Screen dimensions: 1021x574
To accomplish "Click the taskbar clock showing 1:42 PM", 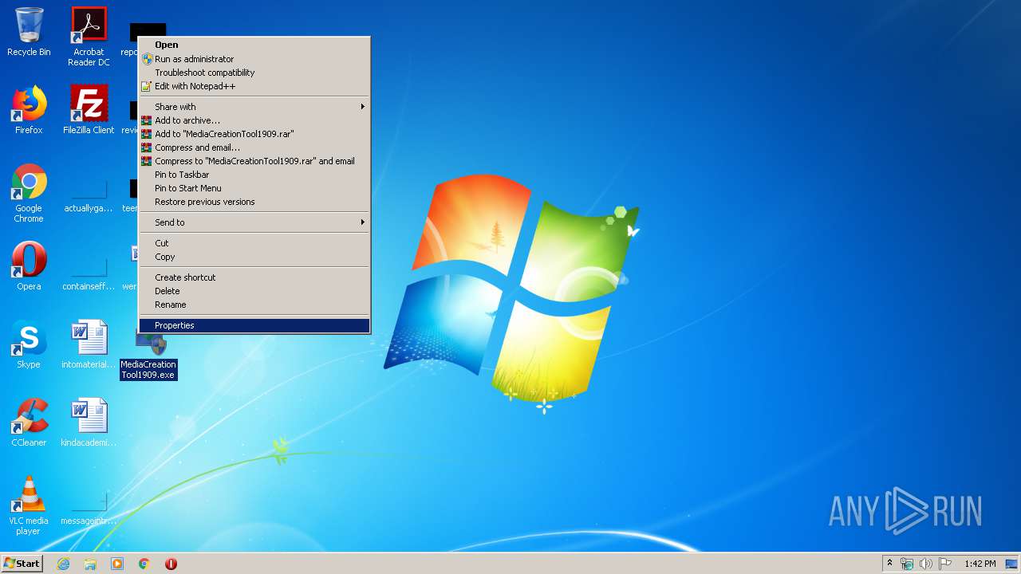I will pyautogui.click(x=980, y=564).
